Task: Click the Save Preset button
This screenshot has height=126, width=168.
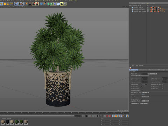Action: 144,103
